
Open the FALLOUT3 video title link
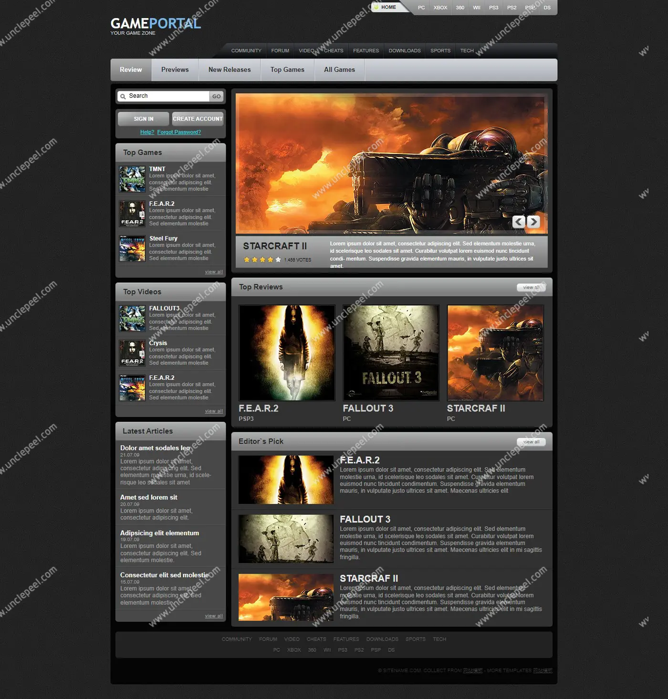(164, 308)
